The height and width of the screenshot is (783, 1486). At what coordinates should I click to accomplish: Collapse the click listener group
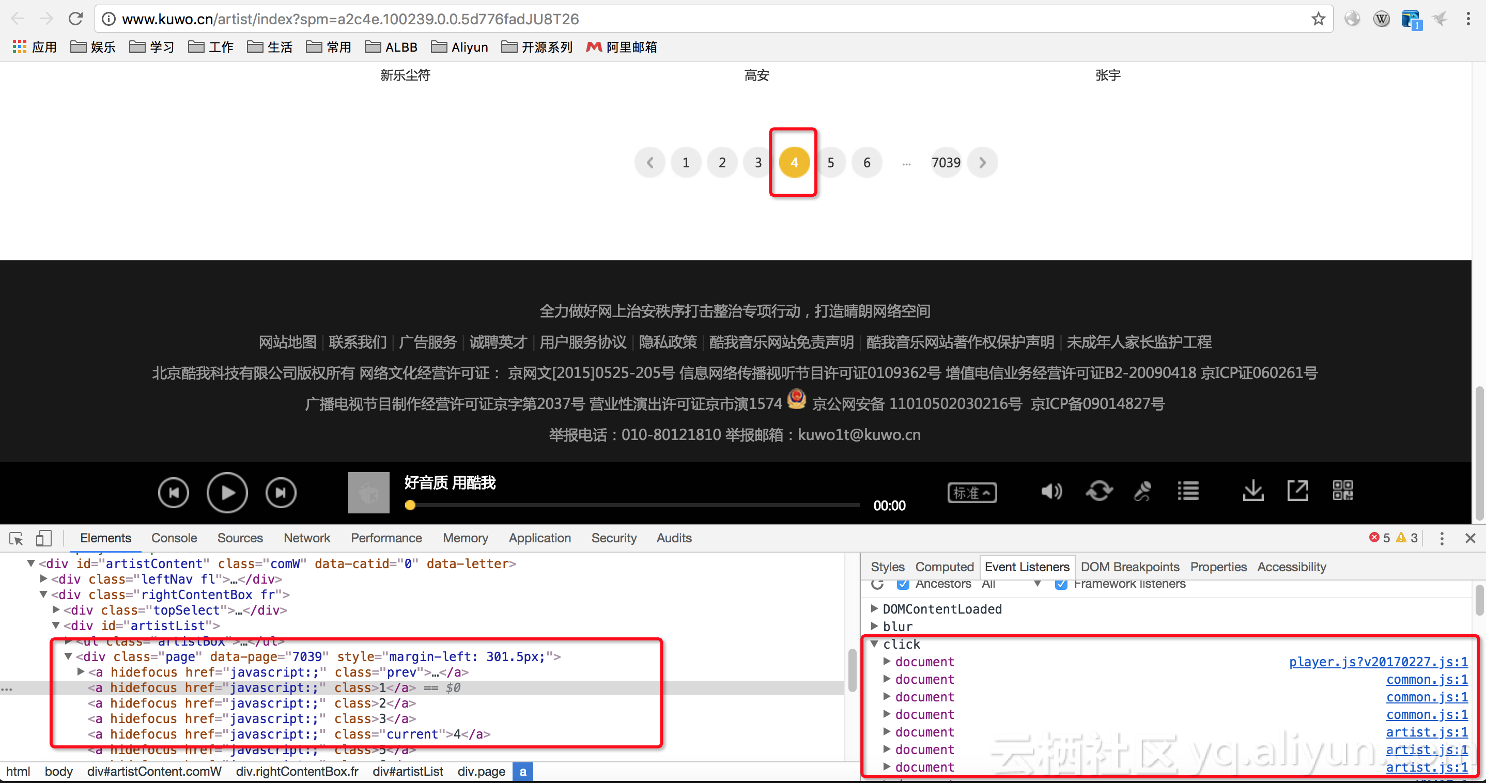click(875, 644)
